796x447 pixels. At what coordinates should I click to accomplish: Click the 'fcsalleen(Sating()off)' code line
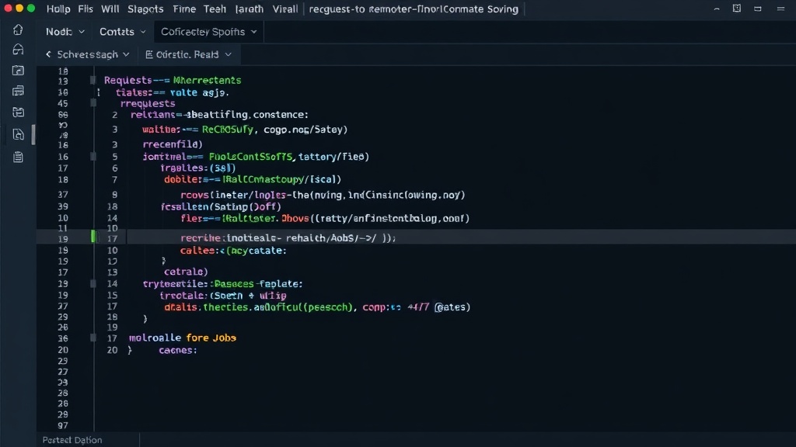221,206
